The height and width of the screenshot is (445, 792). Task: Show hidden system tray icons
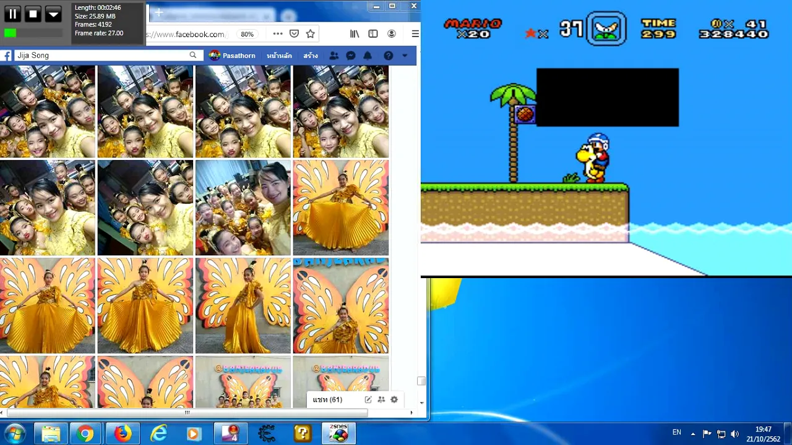point(693,434)
